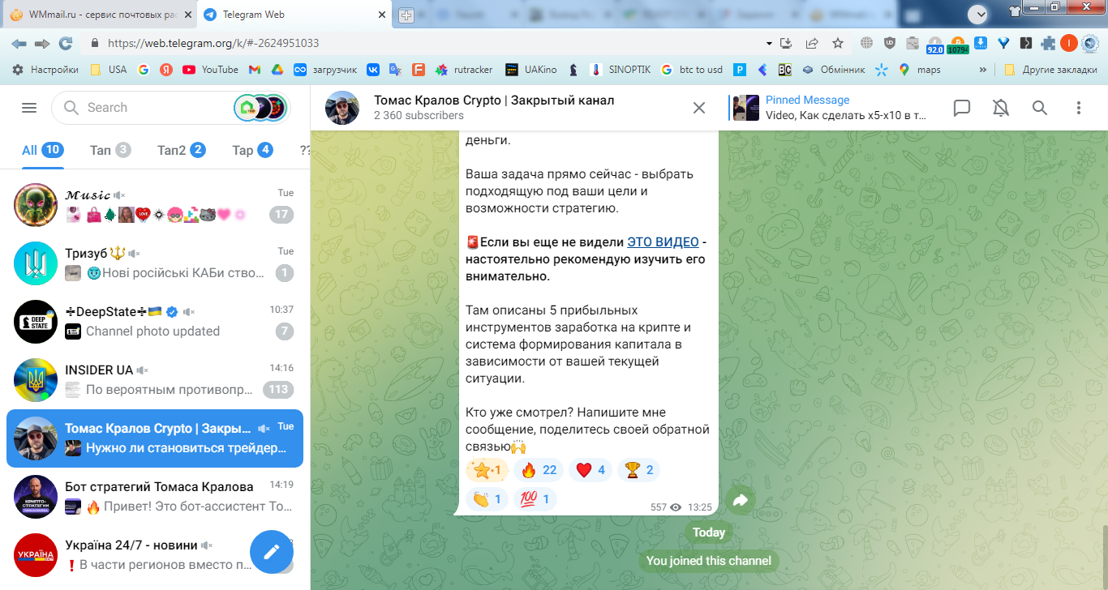Viewport: 1108px width, 590px height.
Task: Switch to the WMmail.ru browser tab
Action: click(x=99, y=15)
